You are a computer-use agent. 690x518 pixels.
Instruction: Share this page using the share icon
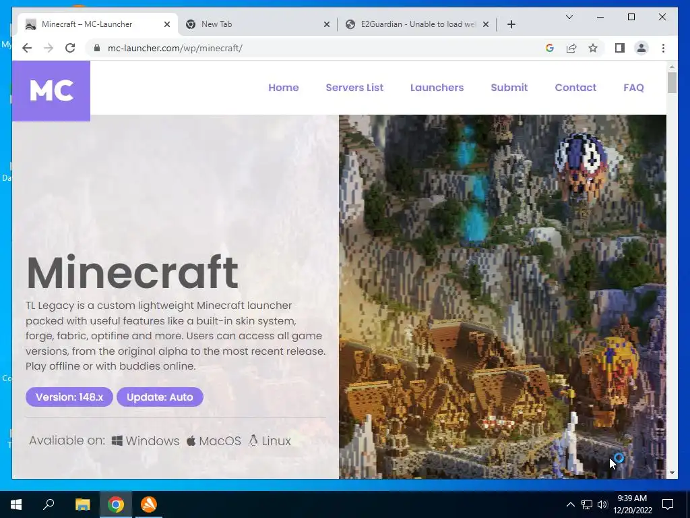point(571,48)
